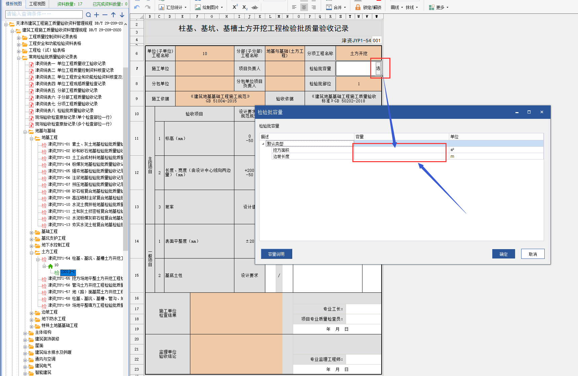Select the 土方工程 tree folder
The width and height of the screenshot is (578, 376).
tap(49, 252)
